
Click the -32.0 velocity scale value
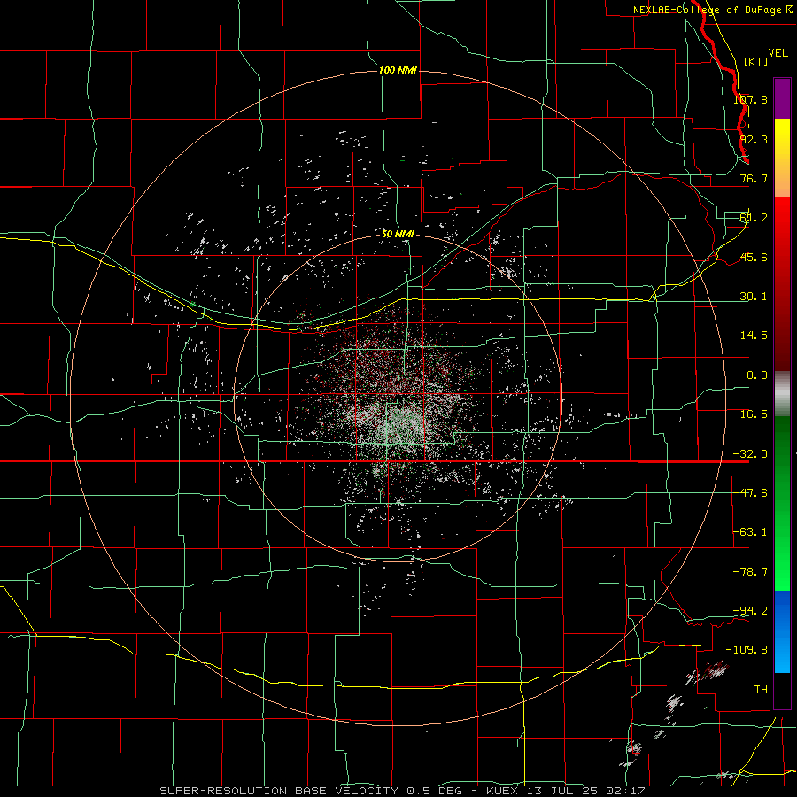(750, 454)
